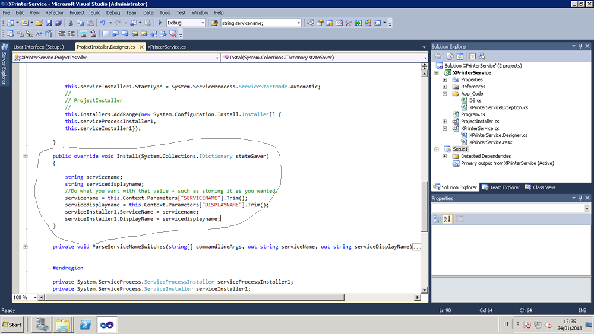Open the Build menu
This screenshot has height=334, width=594.
tap(96, 12)
